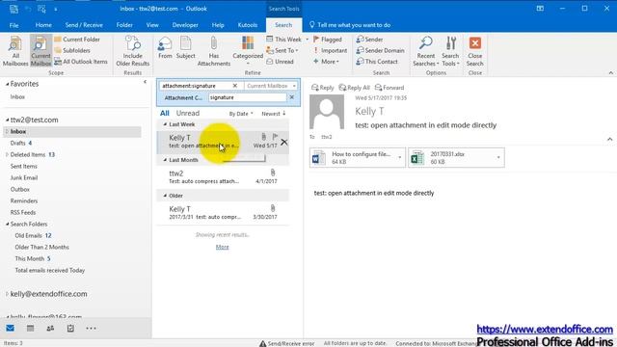Open This Week date filter
This screenshot has height=347, width=617.
coord(287,40)
